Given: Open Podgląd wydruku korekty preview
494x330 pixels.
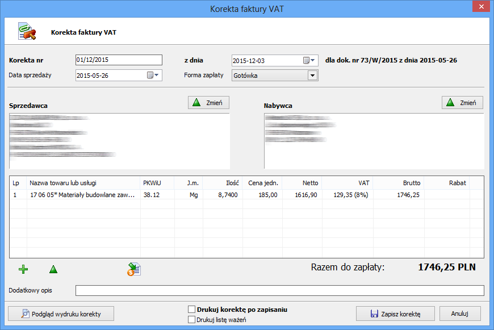Looking at the screenshot, I should 61,314.
